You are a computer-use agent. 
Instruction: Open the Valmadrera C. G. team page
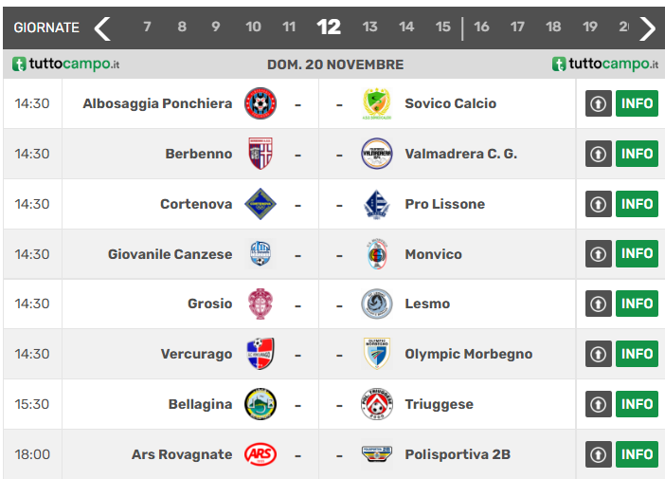click(460, 154)
